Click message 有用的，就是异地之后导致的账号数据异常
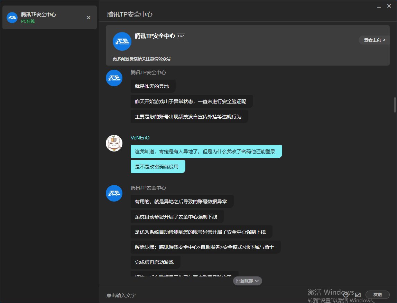This screenshot has width=397, height=303. 182,202
